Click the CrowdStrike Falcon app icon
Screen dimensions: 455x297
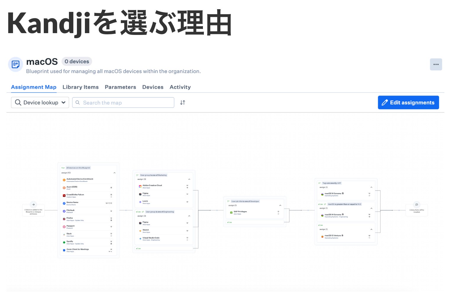(64, 196)
